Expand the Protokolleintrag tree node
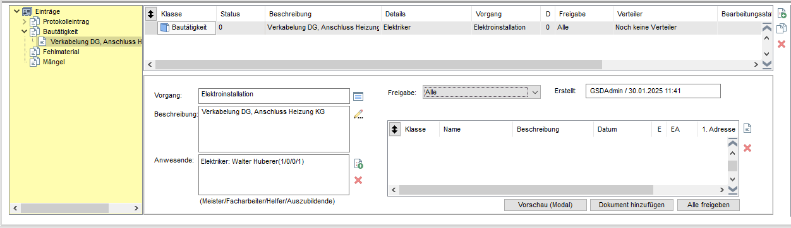The image size is (791, 228). [x=25, y=21]
